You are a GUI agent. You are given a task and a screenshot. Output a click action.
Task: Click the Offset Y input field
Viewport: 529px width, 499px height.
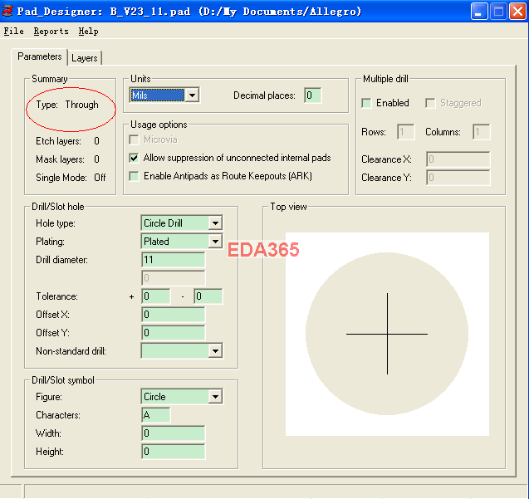click(173, 333)
